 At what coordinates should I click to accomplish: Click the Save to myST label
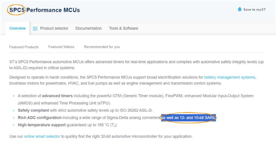click(x=254, y=10)
